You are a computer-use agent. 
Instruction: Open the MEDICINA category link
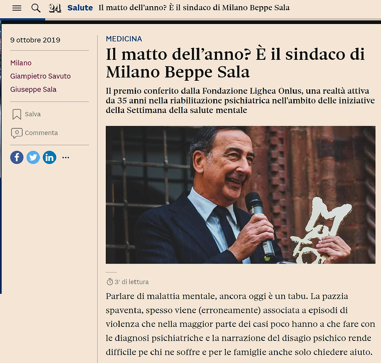tap(124, 39)
